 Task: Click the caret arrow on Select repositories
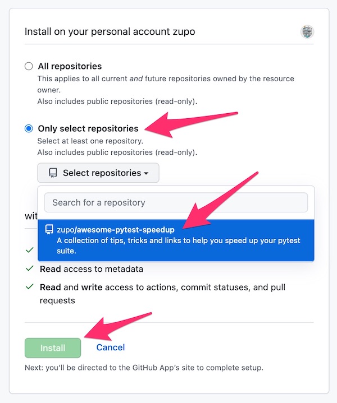click(x=146, y=174)
